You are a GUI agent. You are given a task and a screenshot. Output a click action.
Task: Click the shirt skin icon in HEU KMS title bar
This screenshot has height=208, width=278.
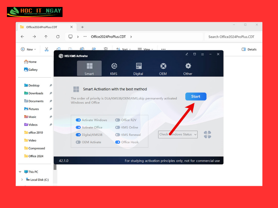click(x=195, y=54)
